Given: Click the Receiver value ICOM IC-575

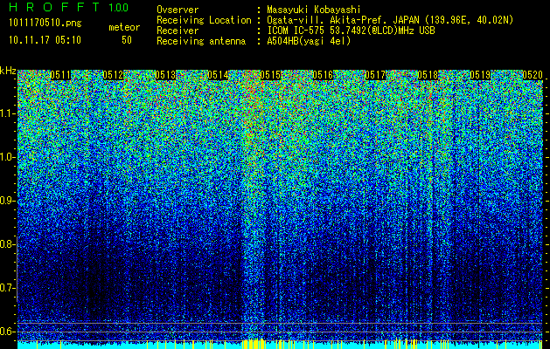Looking at the screenshot, I should [x=296, y=31].
